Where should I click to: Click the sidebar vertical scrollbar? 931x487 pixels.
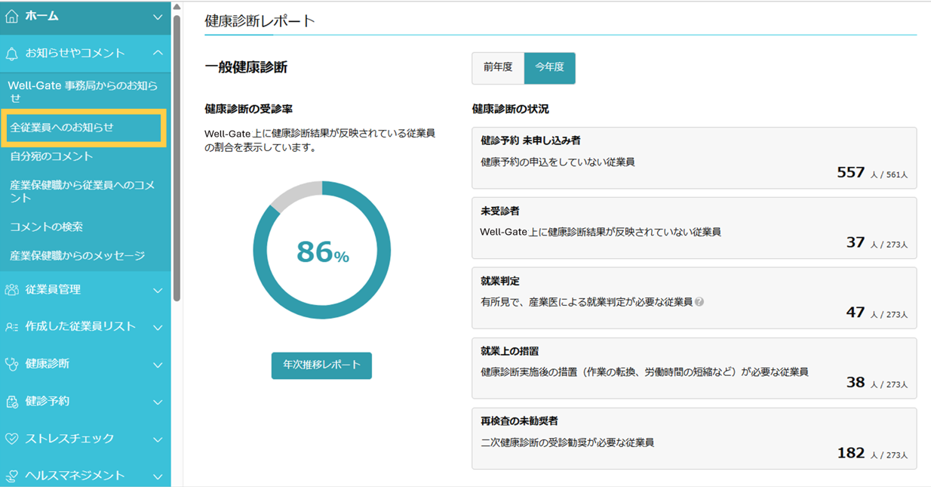(x=177, y=159)
